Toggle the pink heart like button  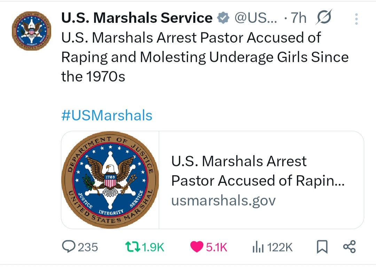tap(197, 247)
